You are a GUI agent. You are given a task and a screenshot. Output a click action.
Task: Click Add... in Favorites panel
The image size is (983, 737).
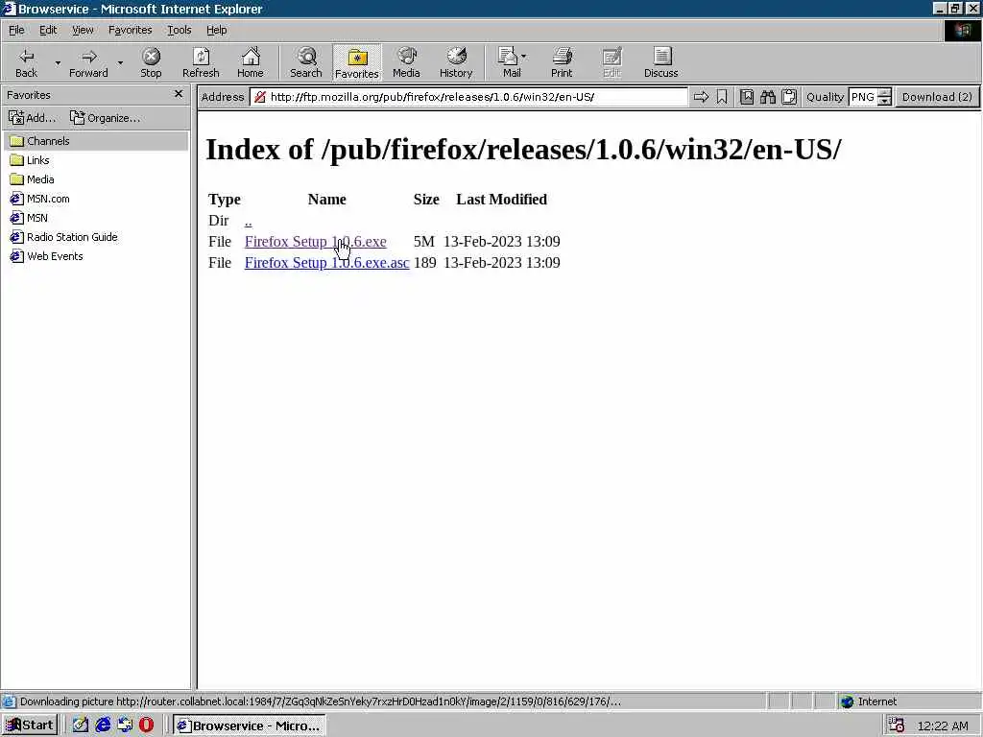[x=32, y=118]
